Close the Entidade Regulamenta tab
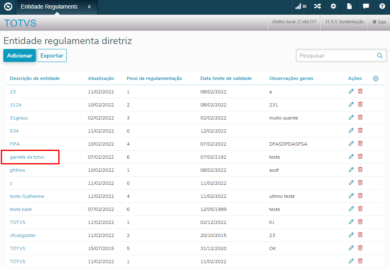 89,7
